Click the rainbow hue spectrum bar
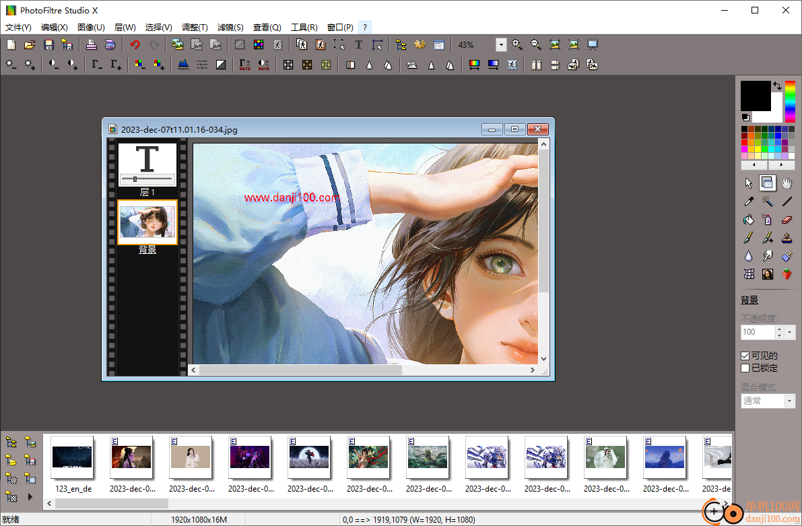802x526 pixels. click(x=790, y=101)
